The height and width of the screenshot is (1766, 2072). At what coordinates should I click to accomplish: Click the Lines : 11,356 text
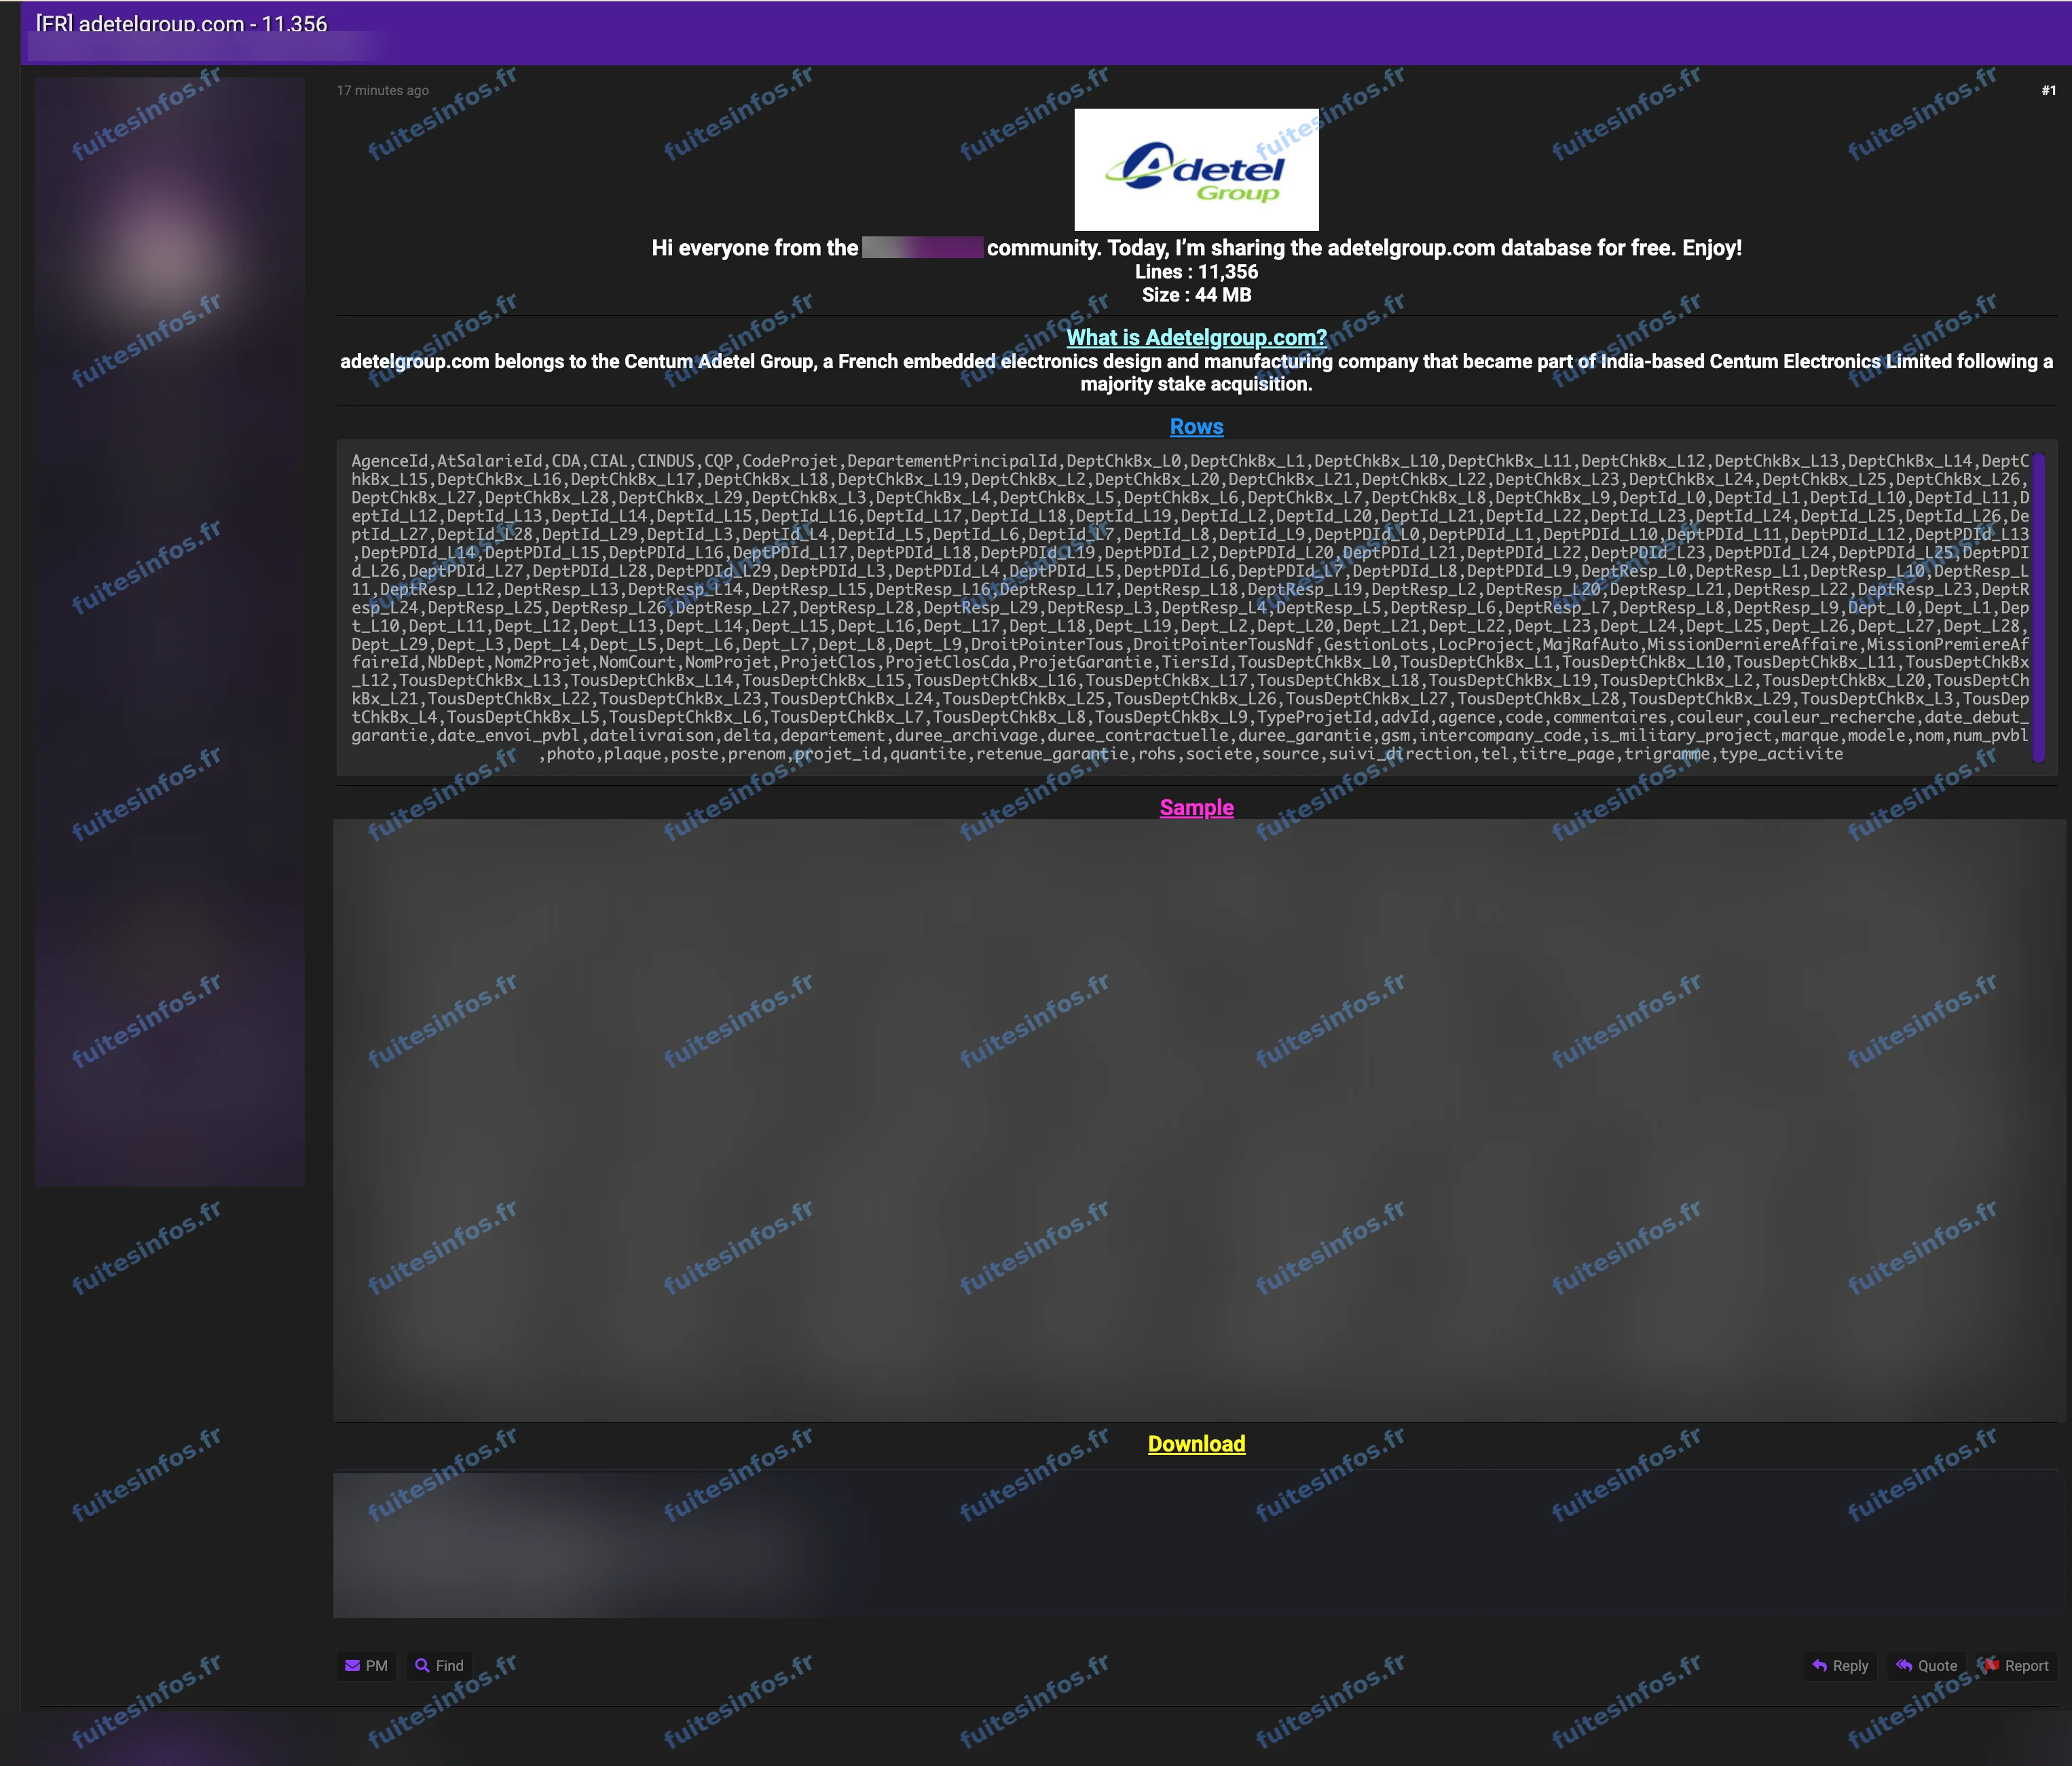[1196, 271]
